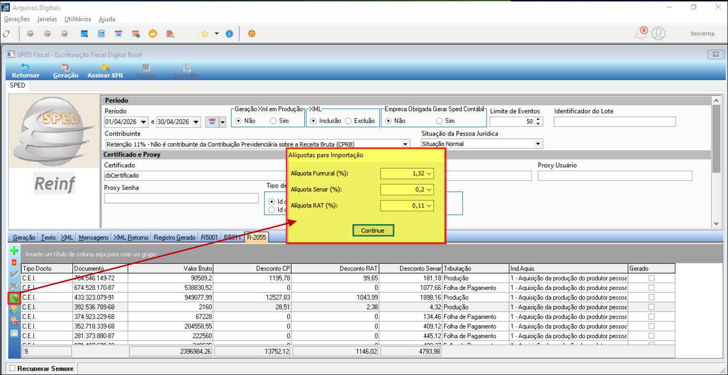The image size is (728, 375).
Task: Sort by the Tributação column header
Action: pyautogui.click(x=476, y=269)
